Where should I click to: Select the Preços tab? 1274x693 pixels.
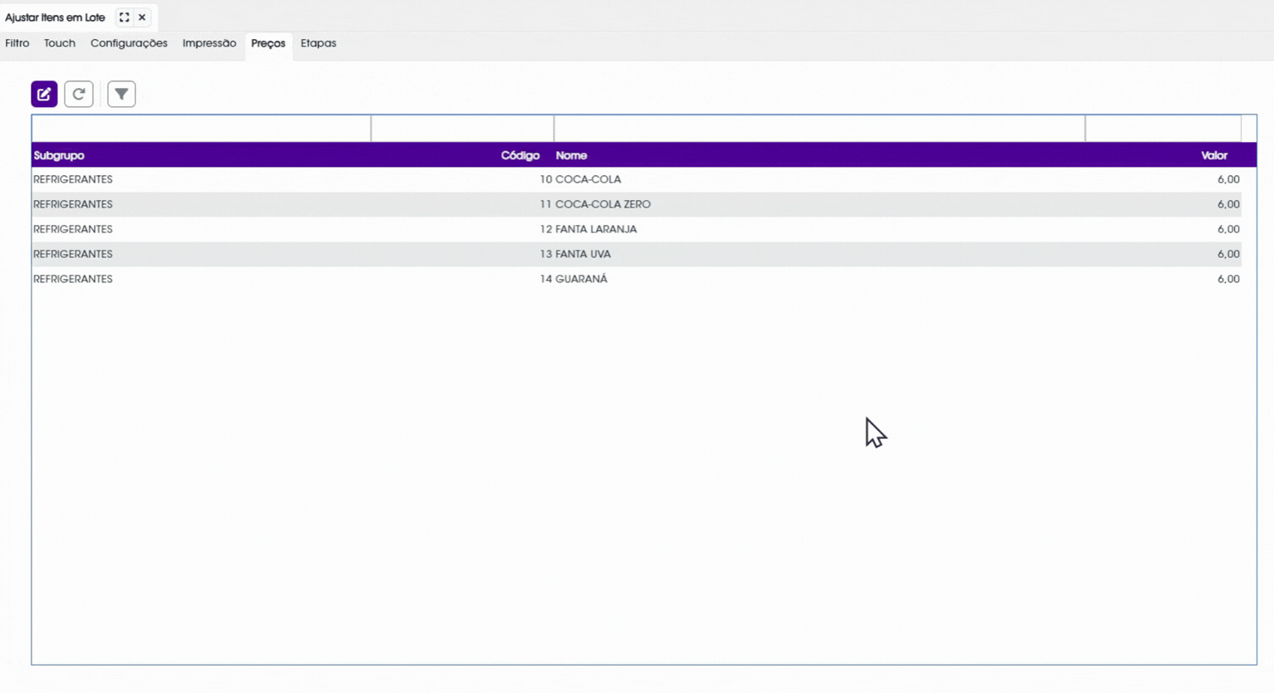click(x=268, y=43)
